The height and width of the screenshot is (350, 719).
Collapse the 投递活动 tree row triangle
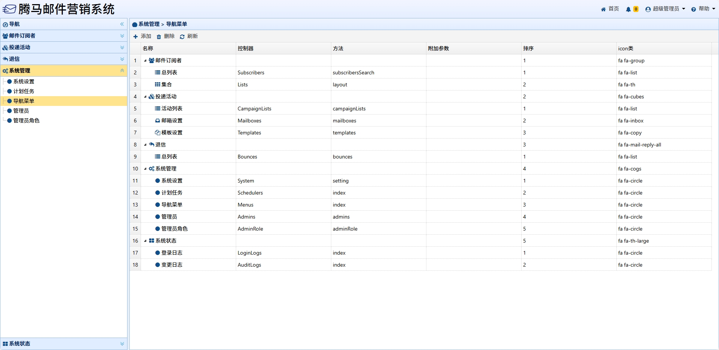(x=145, y=97)
